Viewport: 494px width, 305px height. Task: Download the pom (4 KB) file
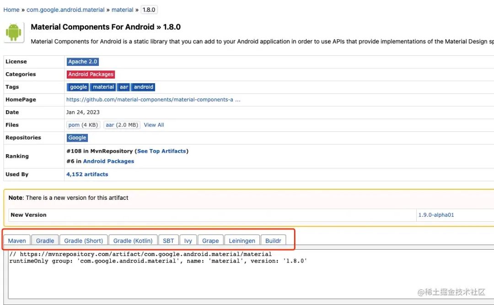[x=83, y=125]
